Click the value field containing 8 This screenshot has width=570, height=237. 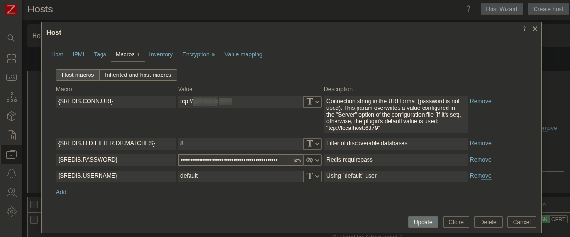pyautogui.click(x=241, y=144)
